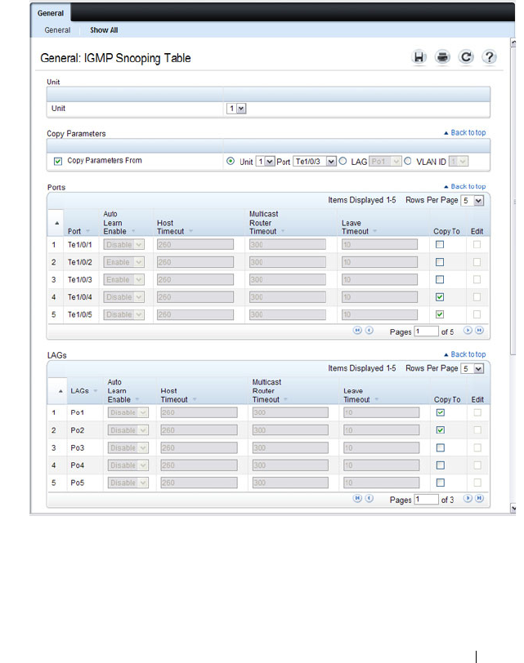This screenshot has height=663, width=524.
Task: Open the VLAN ID dropdown
Action: tap(459, 162)
